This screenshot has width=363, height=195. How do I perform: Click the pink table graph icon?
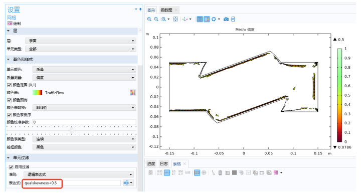(276, 172)
